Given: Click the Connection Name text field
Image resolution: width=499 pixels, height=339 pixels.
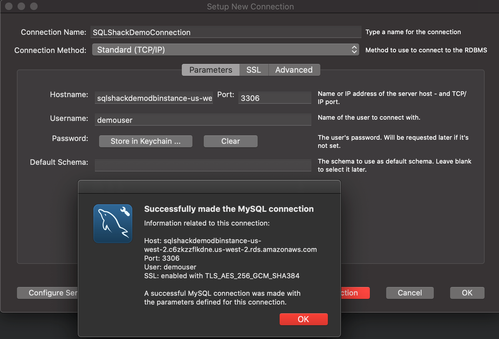Looking at the screenshot, I should (x=226, y=32).
